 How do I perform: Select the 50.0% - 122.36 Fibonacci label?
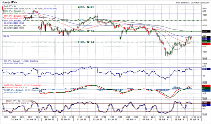pos(86,31)
